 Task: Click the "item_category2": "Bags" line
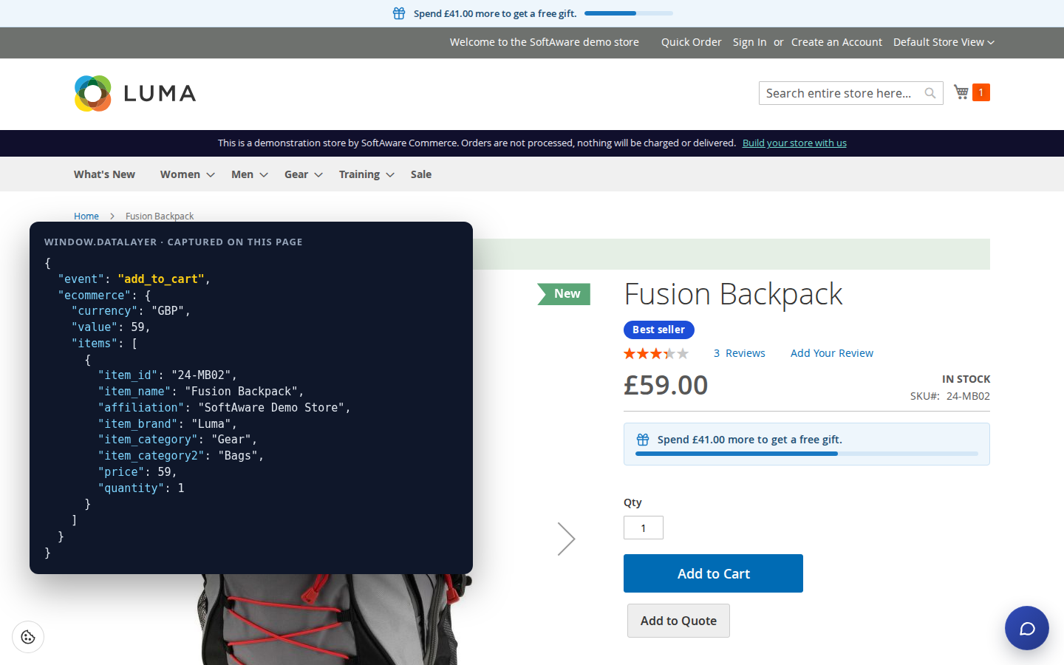pyautogui.click(x=181, y=456)
